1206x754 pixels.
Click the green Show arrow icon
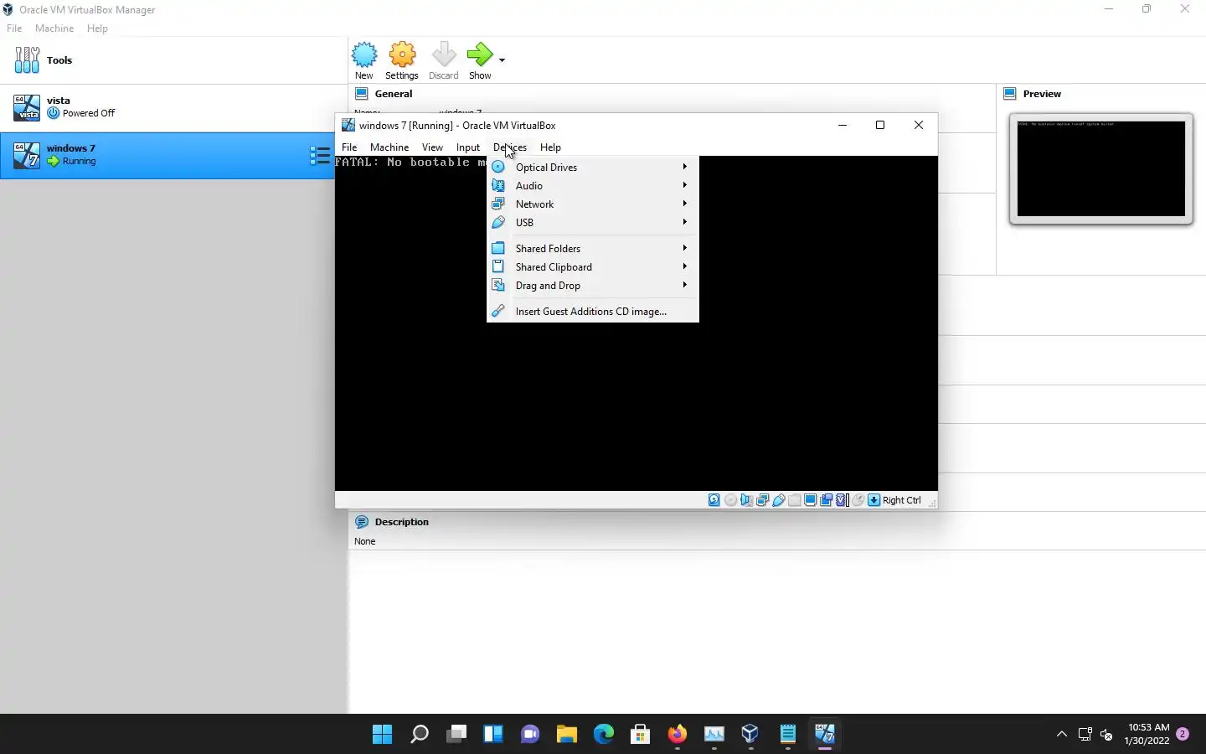click(480, 55)
